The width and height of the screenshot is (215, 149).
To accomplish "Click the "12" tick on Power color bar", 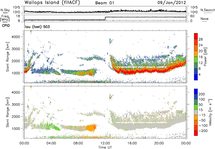I will pyautogui.click(x=200, y=63).
